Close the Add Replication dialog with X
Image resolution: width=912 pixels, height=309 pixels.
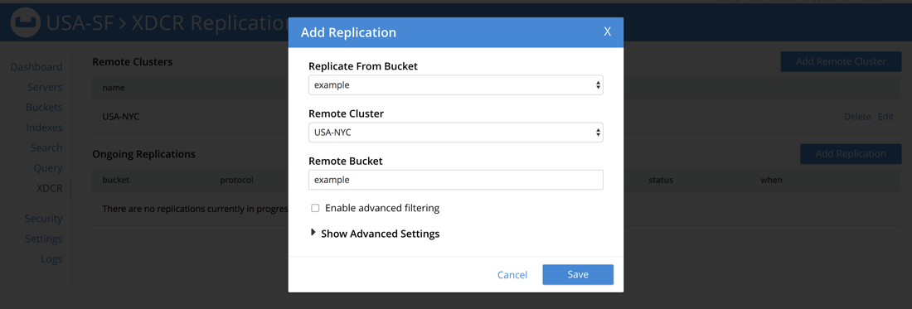pos(607,31)
